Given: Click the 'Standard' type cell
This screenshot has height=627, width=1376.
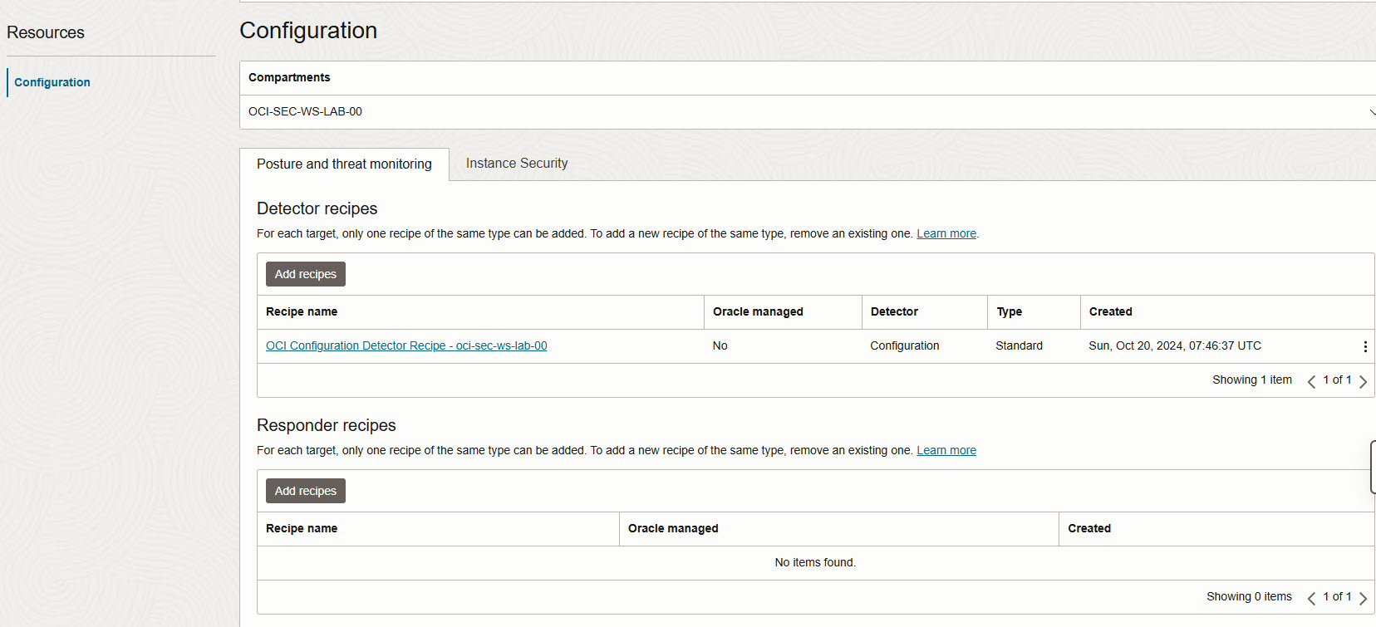Looking at the screenshot, I should [x=1019, y=345].
